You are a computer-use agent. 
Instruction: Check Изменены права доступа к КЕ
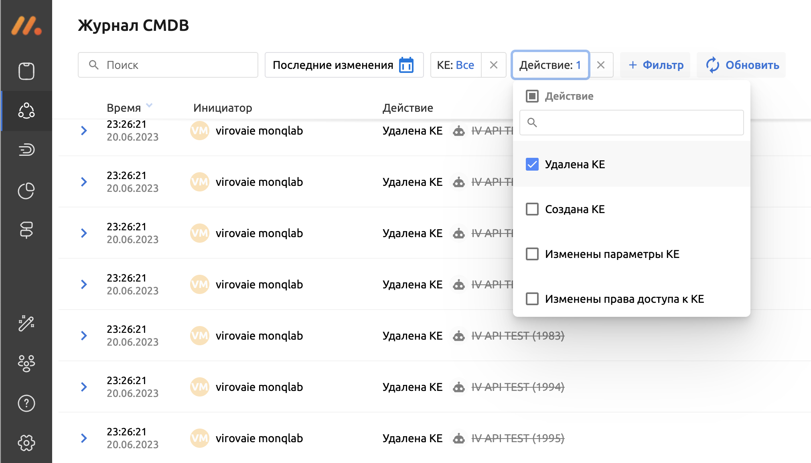532,299
